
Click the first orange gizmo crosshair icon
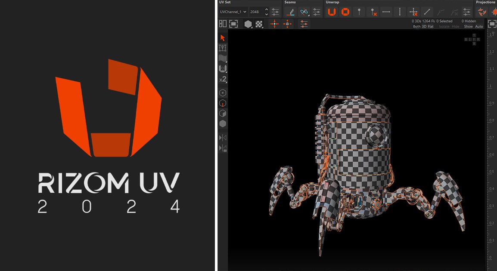pos(274,24)
